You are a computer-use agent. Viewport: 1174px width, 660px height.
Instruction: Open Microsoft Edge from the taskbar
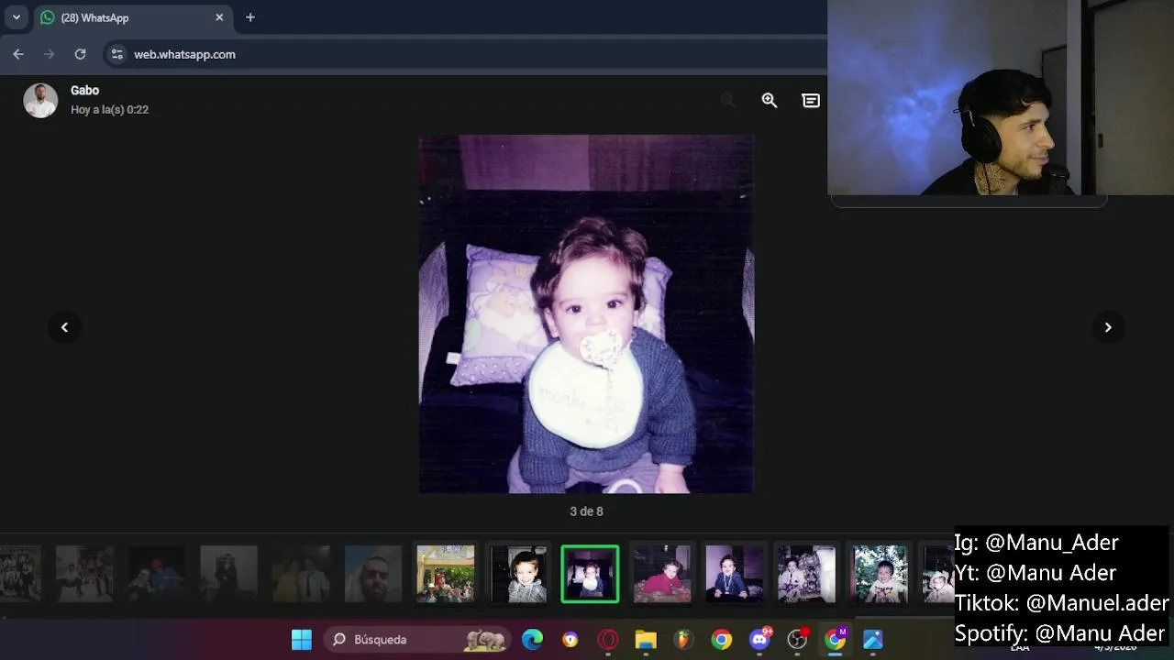[532, 640]
